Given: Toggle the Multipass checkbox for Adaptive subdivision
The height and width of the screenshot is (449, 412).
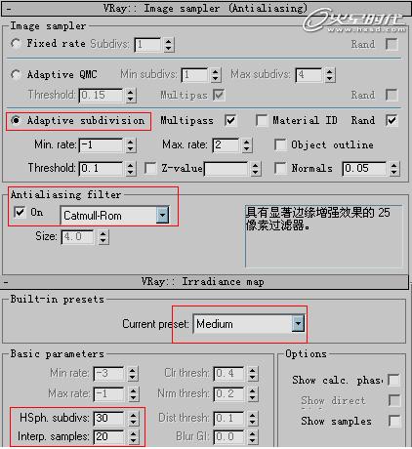Looking at the screenshot, I should (230, 121).
